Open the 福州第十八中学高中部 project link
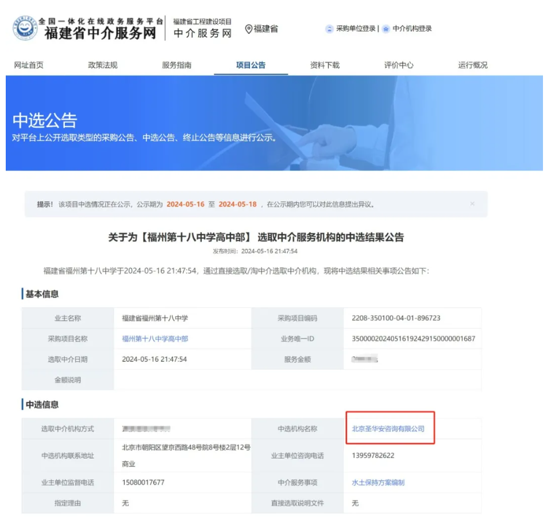Viewport: 547px width, 520px height. (155, 339)
